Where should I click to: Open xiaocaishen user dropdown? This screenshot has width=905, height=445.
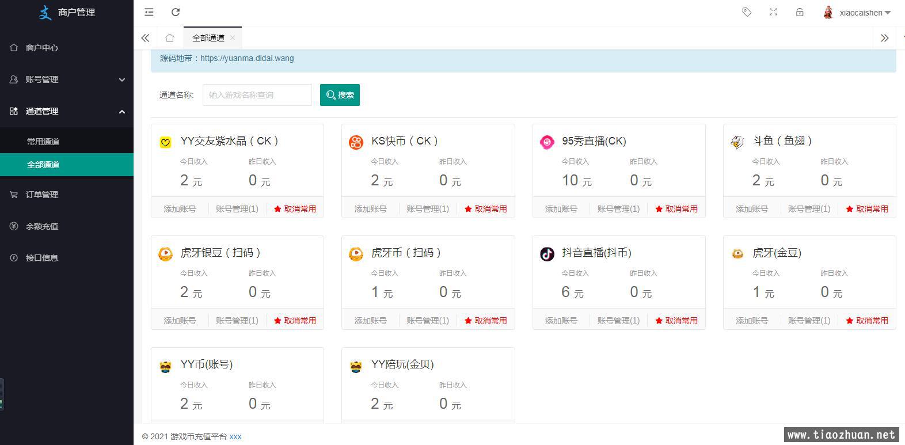[865, 13]
